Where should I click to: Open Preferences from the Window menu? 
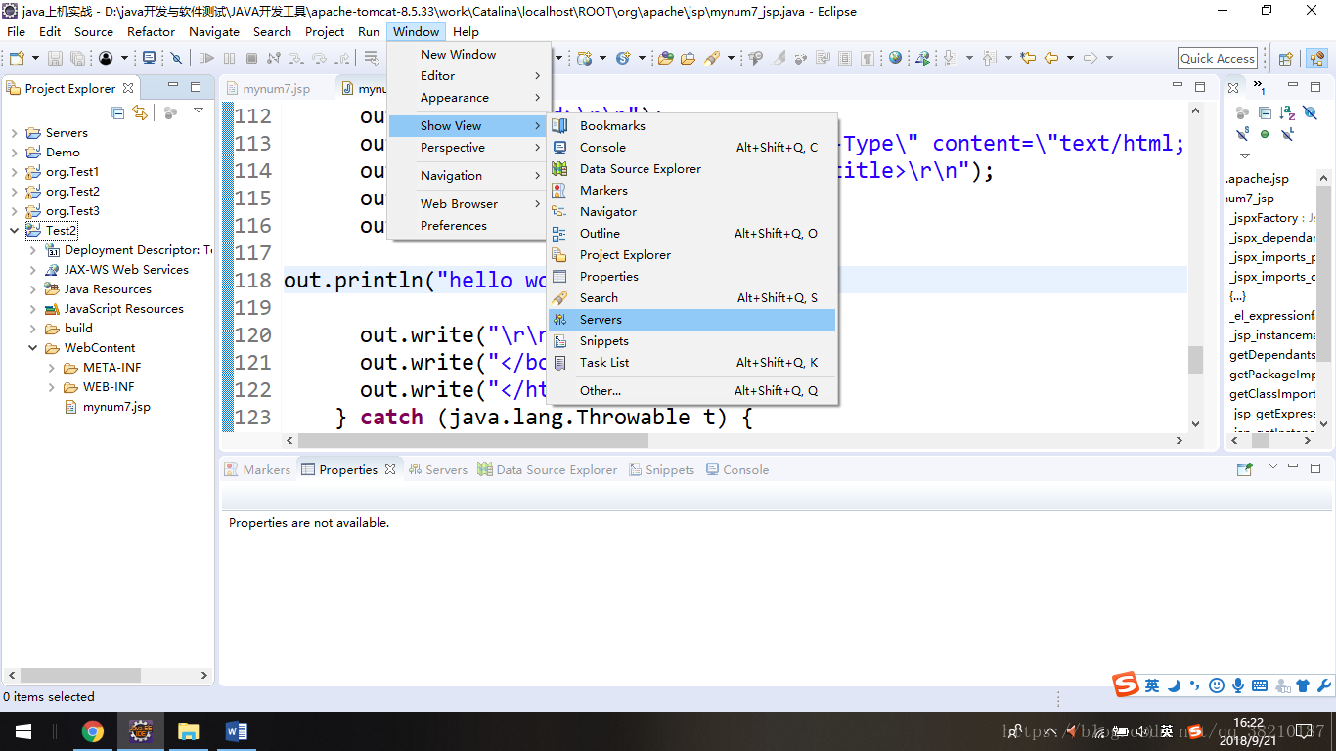[452, 225]
